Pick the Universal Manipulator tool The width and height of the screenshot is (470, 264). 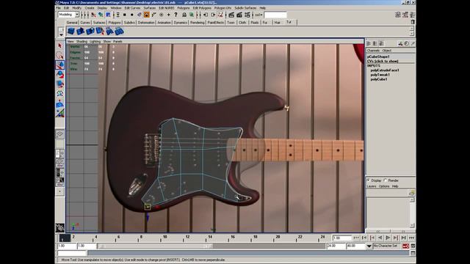(59, 94)
